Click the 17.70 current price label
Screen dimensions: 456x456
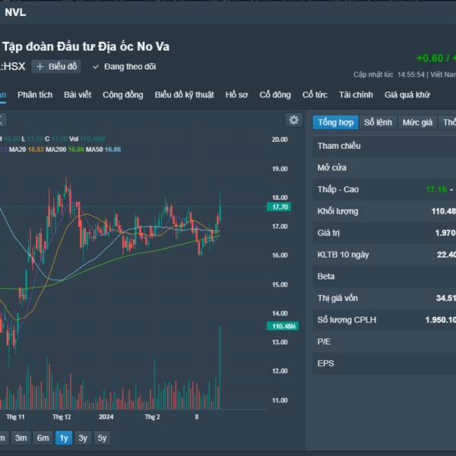click(279, 207)
